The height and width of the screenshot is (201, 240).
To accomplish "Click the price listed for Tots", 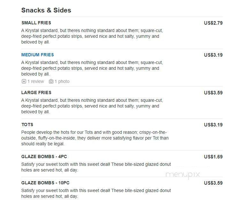I will click(x=213, y=125).
